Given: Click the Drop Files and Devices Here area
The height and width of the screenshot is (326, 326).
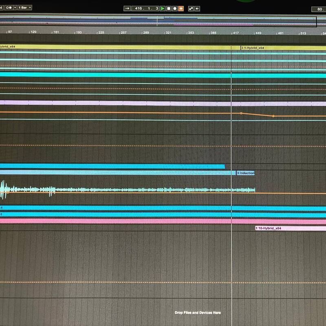Looking at the screenshot, I should pyautogui.click(x=198, y=313).
